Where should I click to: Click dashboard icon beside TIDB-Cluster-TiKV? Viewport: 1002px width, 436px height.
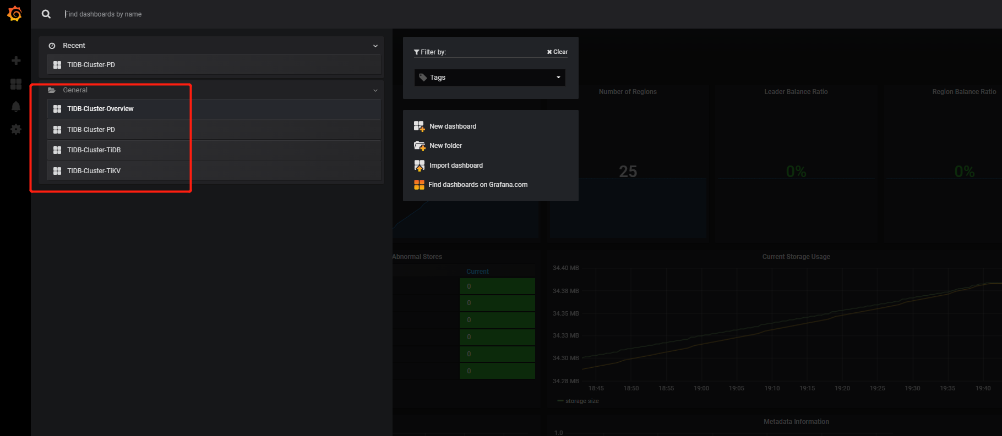click(57, 171)
